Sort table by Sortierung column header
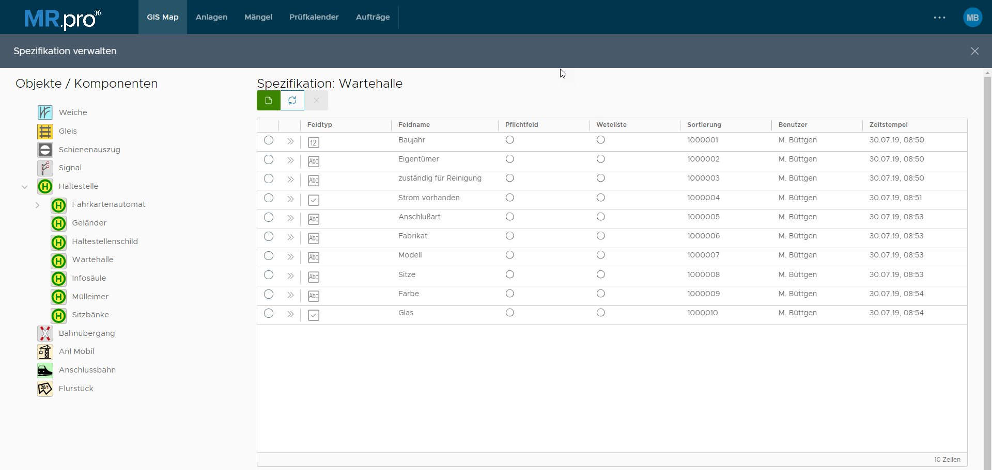Viewport: 992px width, 470px height. coord(704,125)
